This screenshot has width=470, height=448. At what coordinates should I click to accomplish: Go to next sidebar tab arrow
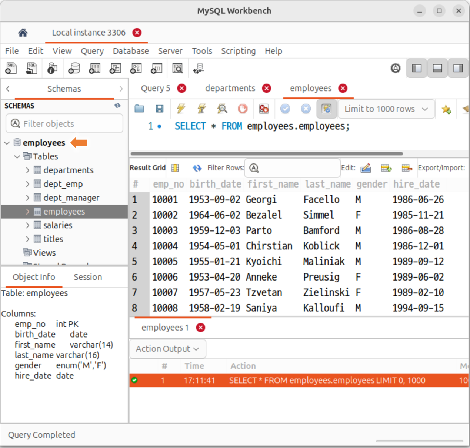(121, 89)
